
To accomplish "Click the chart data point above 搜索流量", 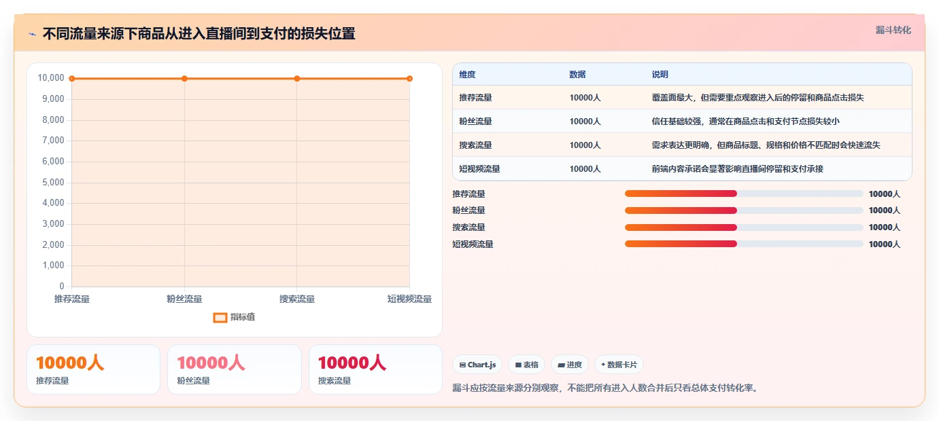I will [297, 79].
